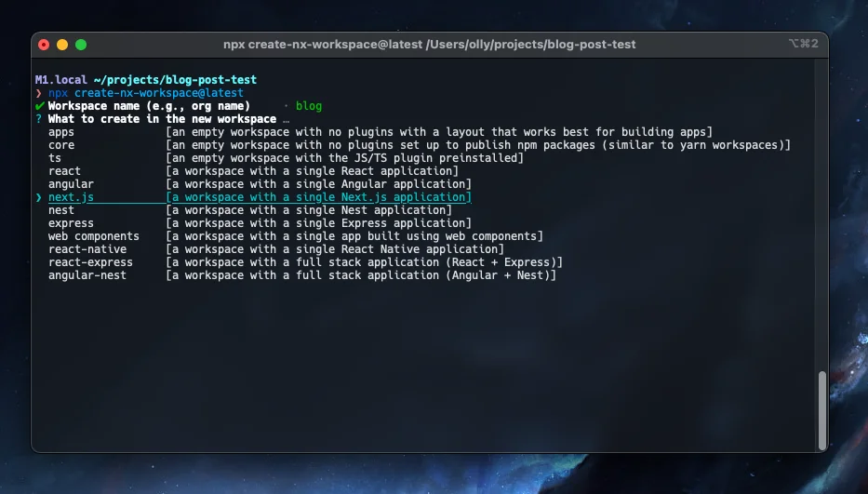Click the 'blog' workspace name value

click(x=308, y=106)
